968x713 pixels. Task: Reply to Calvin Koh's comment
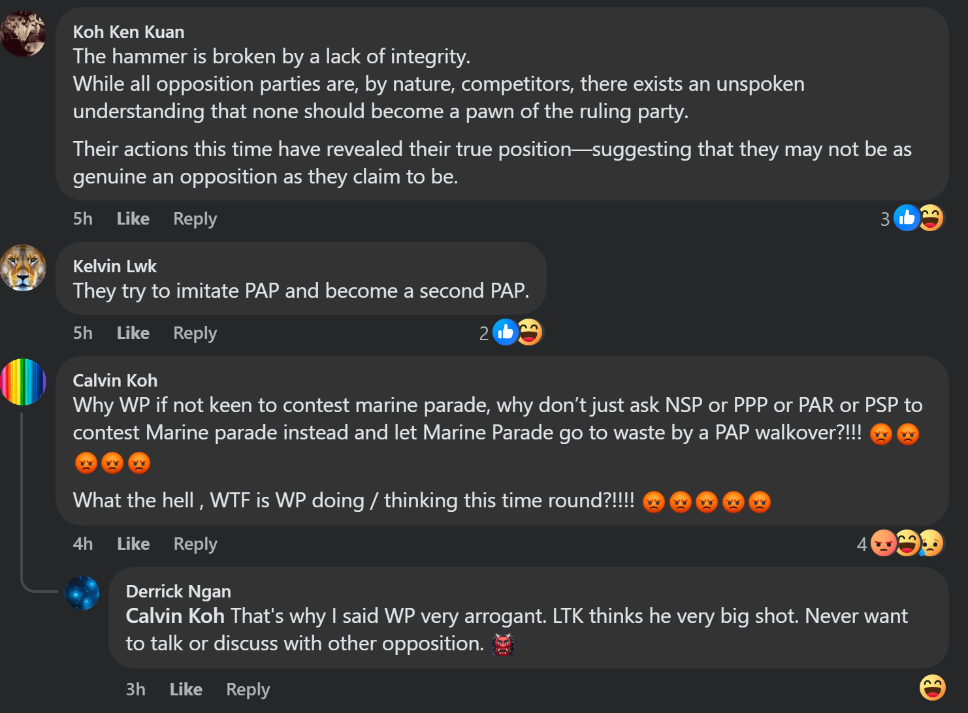(195, 544)
